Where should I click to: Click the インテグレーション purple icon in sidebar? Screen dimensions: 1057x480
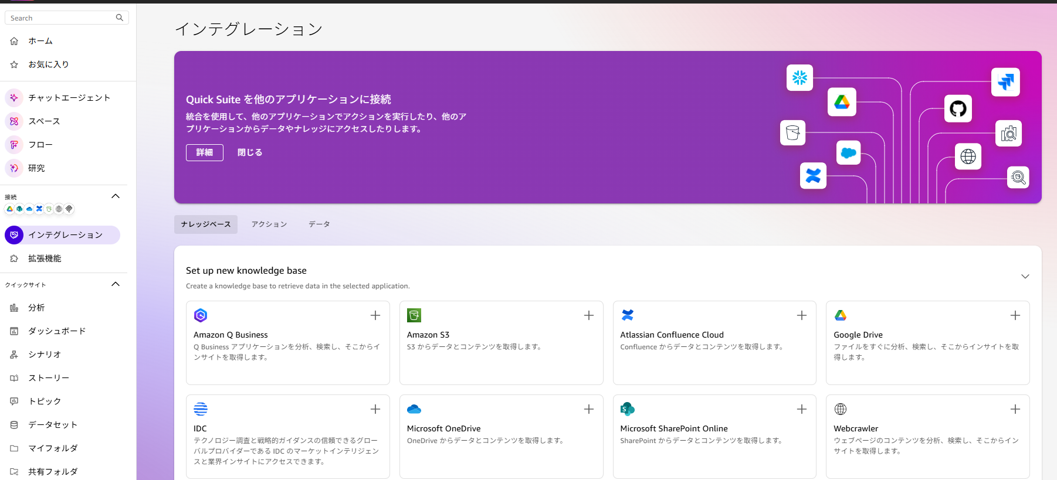pos(14,235)
